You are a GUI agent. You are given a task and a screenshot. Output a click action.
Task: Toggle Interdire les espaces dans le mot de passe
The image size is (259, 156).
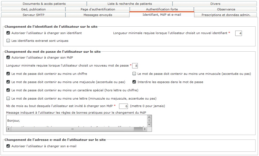tap(134, 82)
